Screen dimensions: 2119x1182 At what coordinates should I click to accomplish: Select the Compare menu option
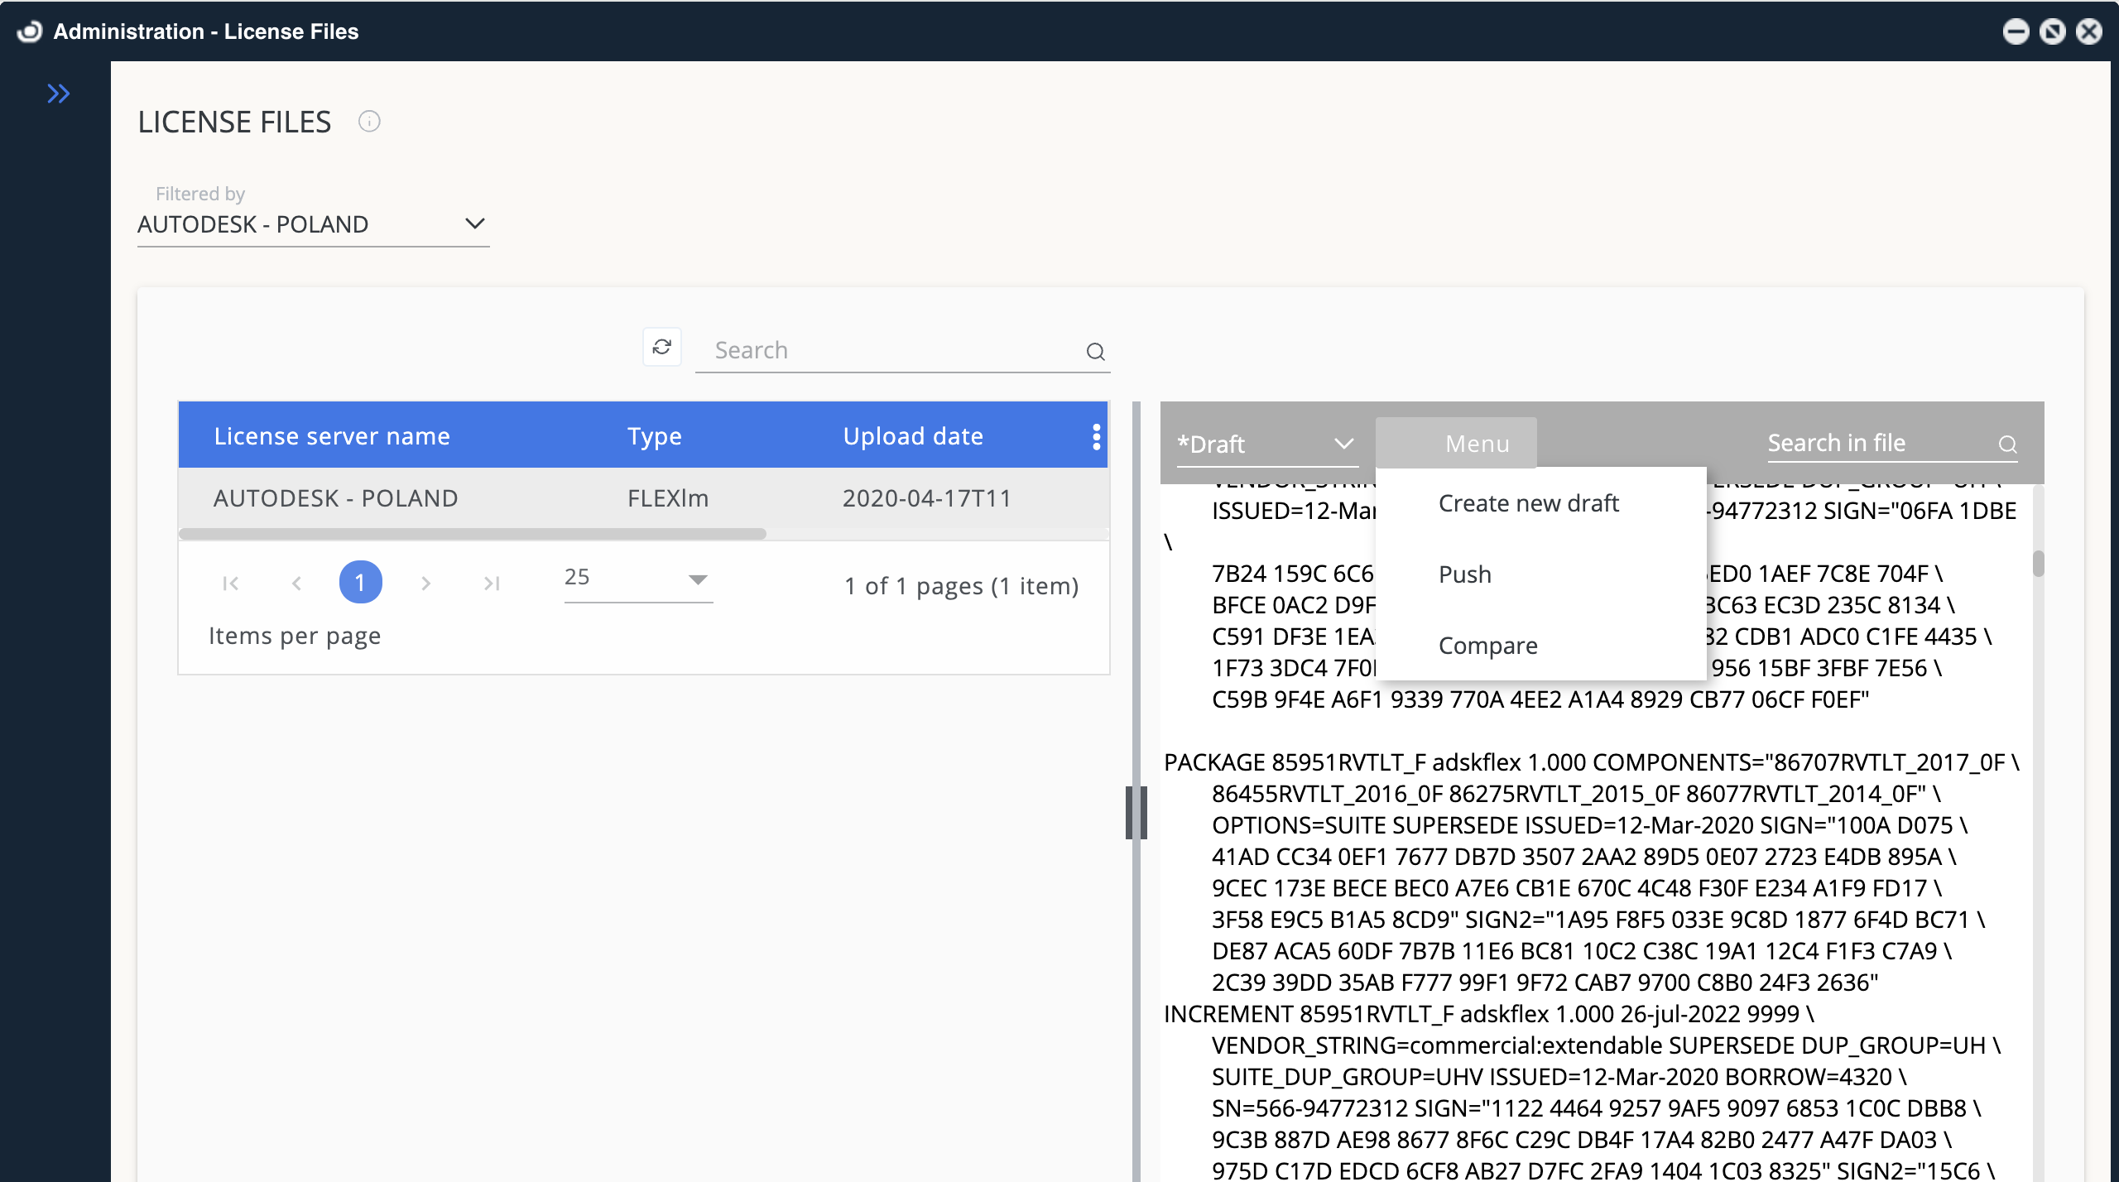pyautogui.click(x=1487, y=646)
